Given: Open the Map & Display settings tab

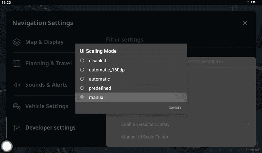Looking at the screenshot, I should tap(44, 42).
